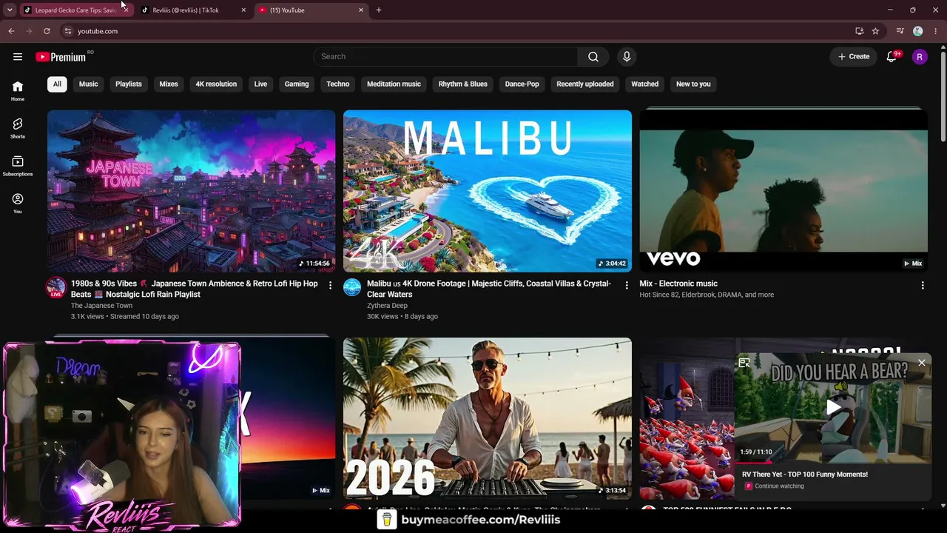Switch to the Leopard Gecko Care Tips tab
This screenshot has height=533, width=947.
[x=71, y=10]
